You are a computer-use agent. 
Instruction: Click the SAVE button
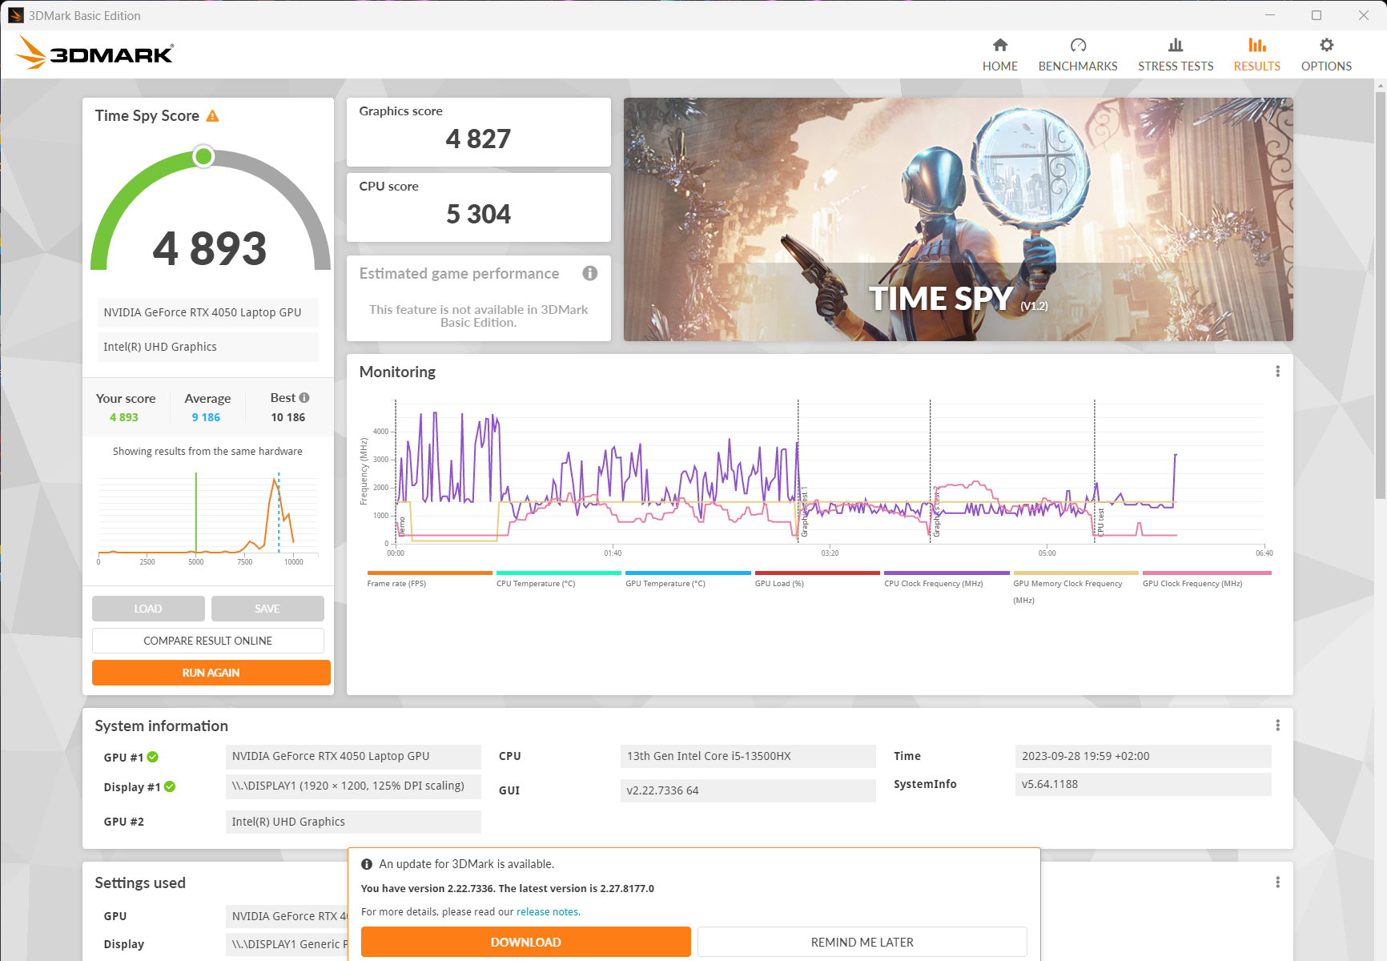267,609
